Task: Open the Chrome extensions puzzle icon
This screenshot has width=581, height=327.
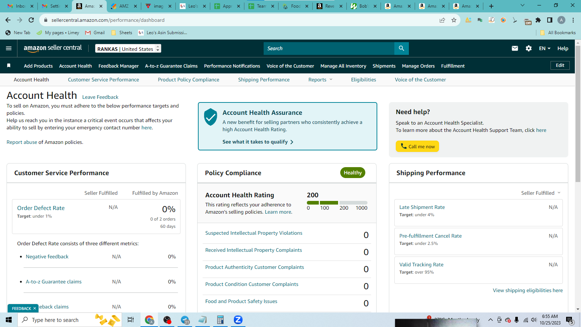Action: pos(538,20)
